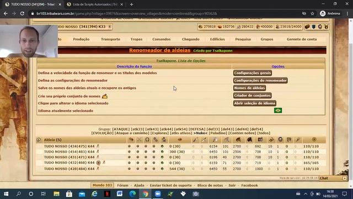Screen dimensions: 353x199
Task: Click the workshop column icon
Action: click(156, 140)
